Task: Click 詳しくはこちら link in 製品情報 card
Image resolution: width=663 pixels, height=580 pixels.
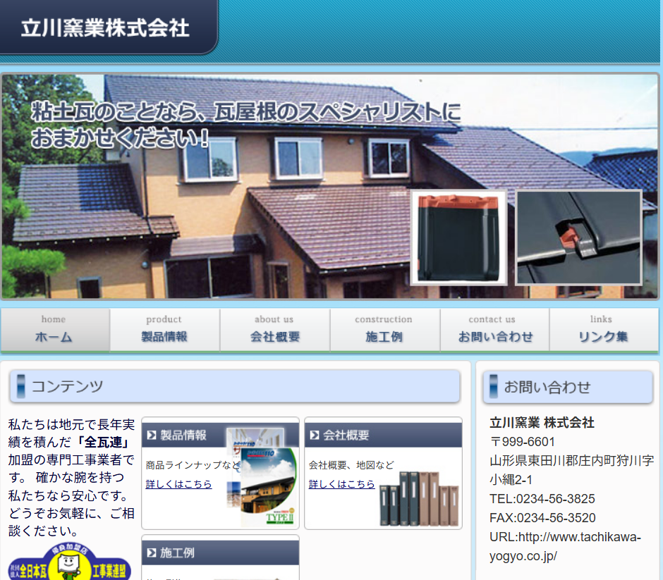Action: coord(178,484)
